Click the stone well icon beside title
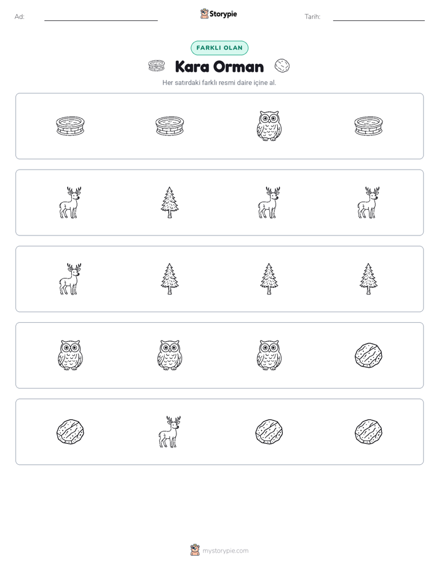The width and height of the screenshot is (439, 568). (156, 66)
